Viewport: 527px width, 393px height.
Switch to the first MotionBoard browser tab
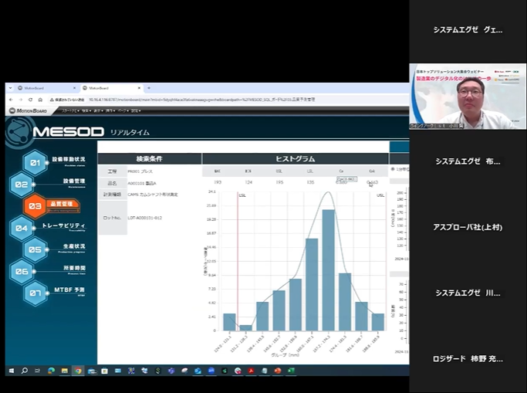pos(37,88)
